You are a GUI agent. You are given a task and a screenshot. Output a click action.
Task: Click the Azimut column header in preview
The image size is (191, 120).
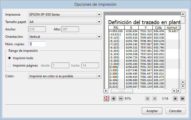[x=172, y=27]
